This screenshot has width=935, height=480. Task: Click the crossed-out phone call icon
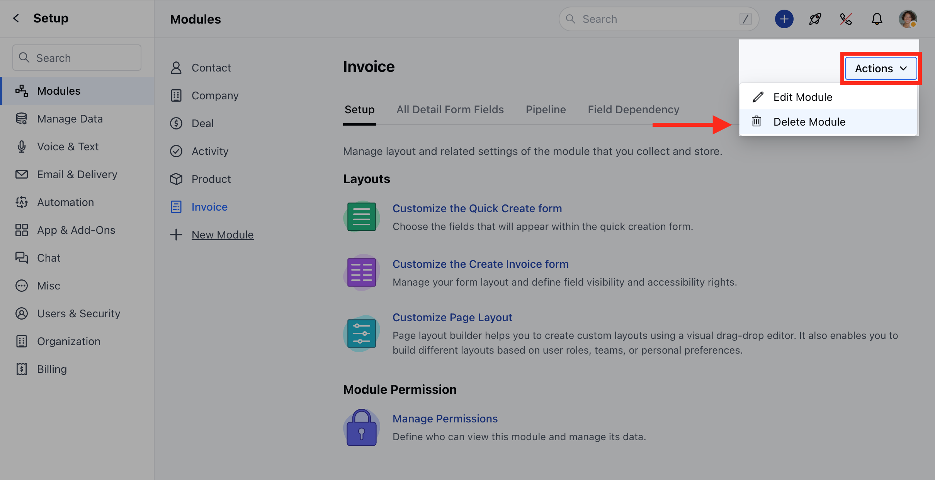[x=846, y=19]
